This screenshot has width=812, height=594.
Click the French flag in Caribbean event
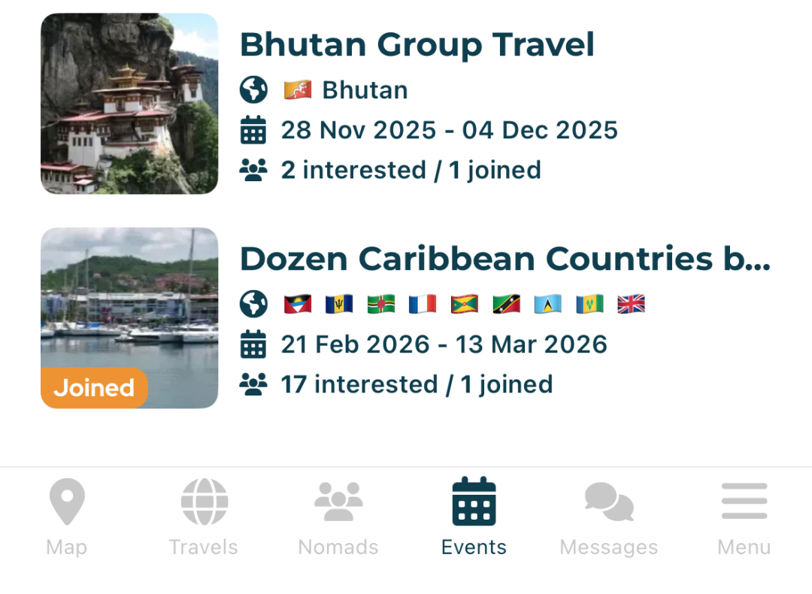pos(423,304)
